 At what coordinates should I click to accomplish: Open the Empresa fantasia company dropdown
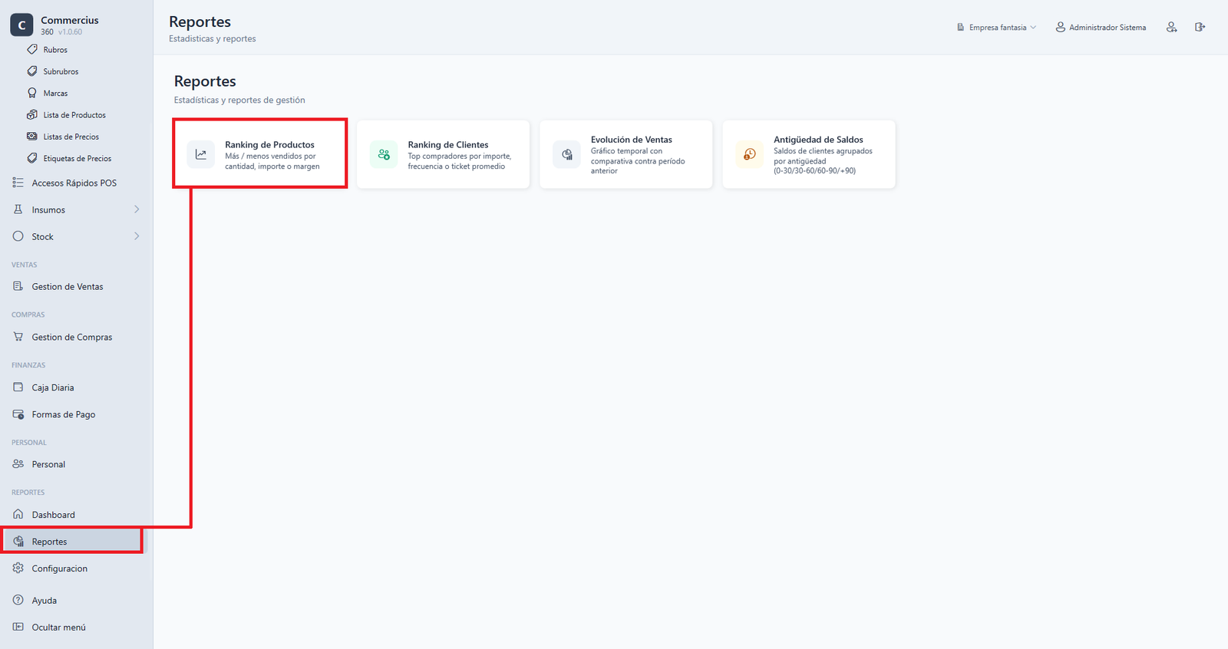[996, 27]
